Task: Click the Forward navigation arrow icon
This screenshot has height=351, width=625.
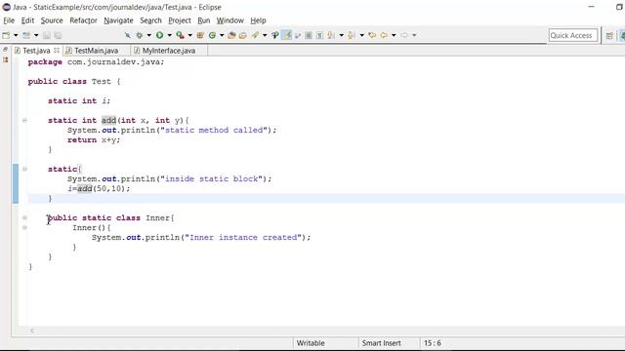Action: point(404,35)
